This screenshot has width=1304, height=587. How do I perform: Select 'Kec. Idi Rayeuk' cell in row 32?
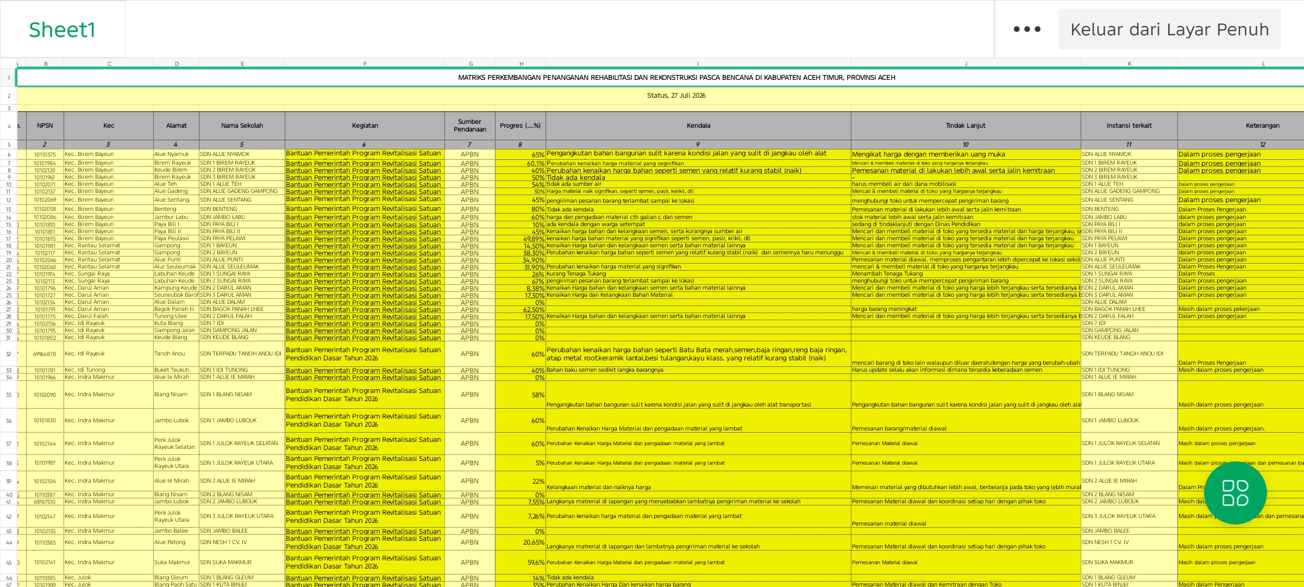pyautogui.click(x=109, y=354)
